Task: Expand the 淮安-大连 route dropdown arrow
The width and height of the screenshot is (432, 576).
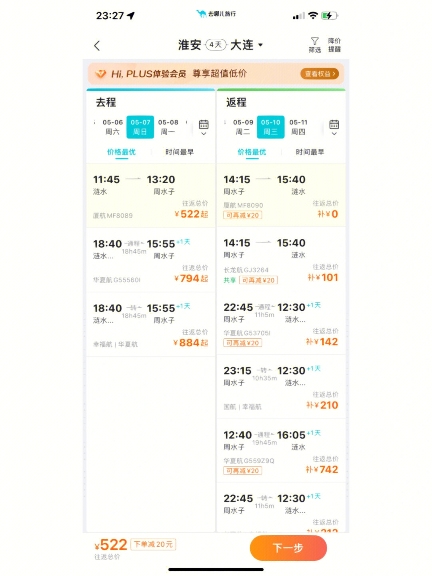Action: [x=260, y=45]
